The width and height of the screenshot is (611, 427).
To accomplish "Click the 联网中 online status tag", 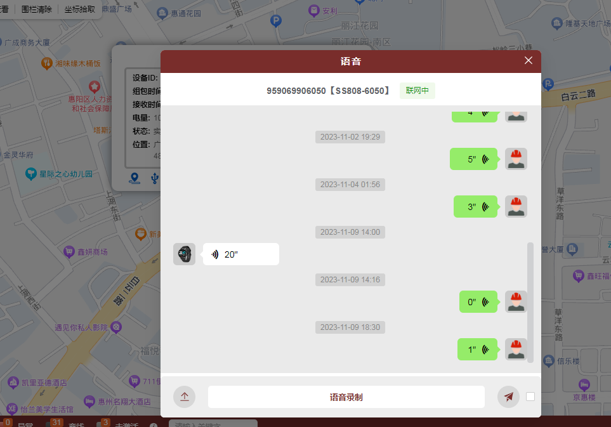I will tap(417, 91).
